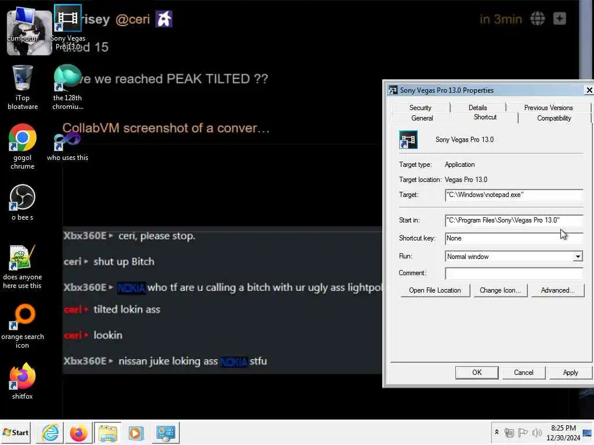Switch to the Previous Versions tab
This screenshot has height=445, width=594.
(x=548, y=108)
